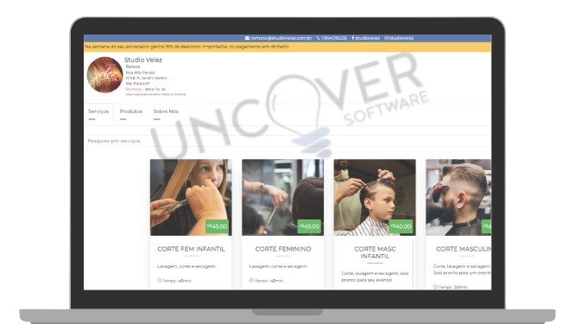Select the Corte Feminino photo
Image resolution: width=575 pixels, height=324 pixels.
click(282, 197)
